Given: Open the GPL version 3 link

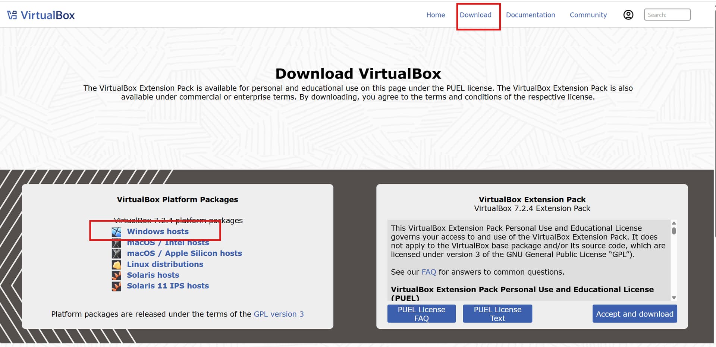Looking at the screenshot, I should click(x=279, y=314).
